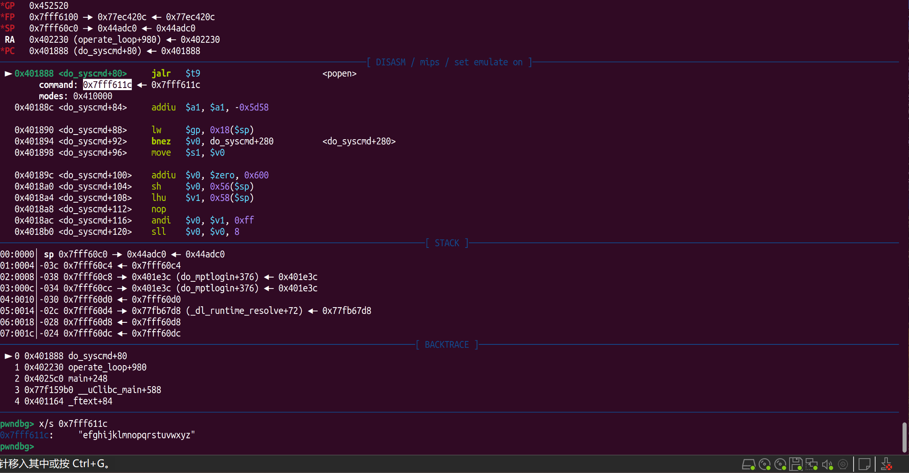This screenshot has height=473, width=909.
Task: Click stack row 01:0004 address 0x7fff60c4
Action: pos(88,266)
